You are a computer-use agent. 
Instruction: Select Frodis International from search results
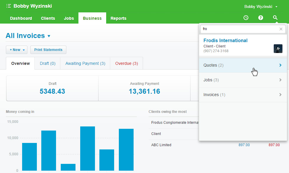225,40
